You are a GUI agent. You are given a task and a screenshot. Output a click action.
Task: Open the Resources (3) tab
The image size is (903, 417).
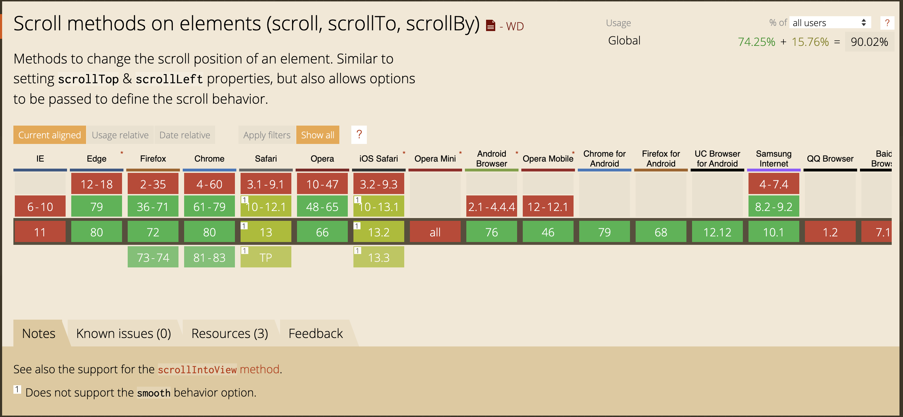tap(230, 333)
